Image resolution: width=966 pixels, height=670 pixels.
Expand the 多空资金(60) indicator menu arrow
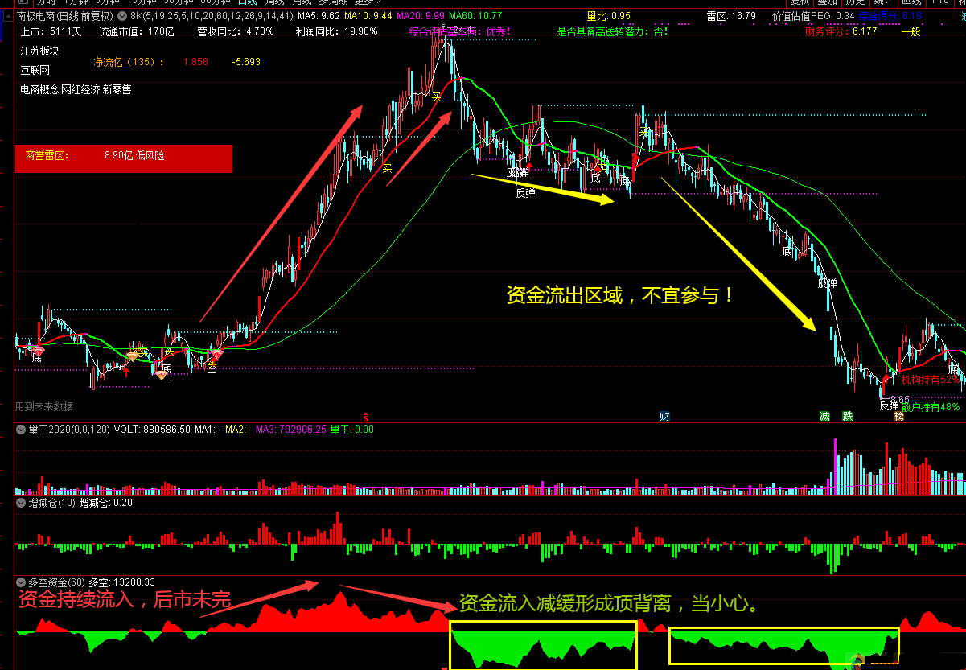click(21, 582)
